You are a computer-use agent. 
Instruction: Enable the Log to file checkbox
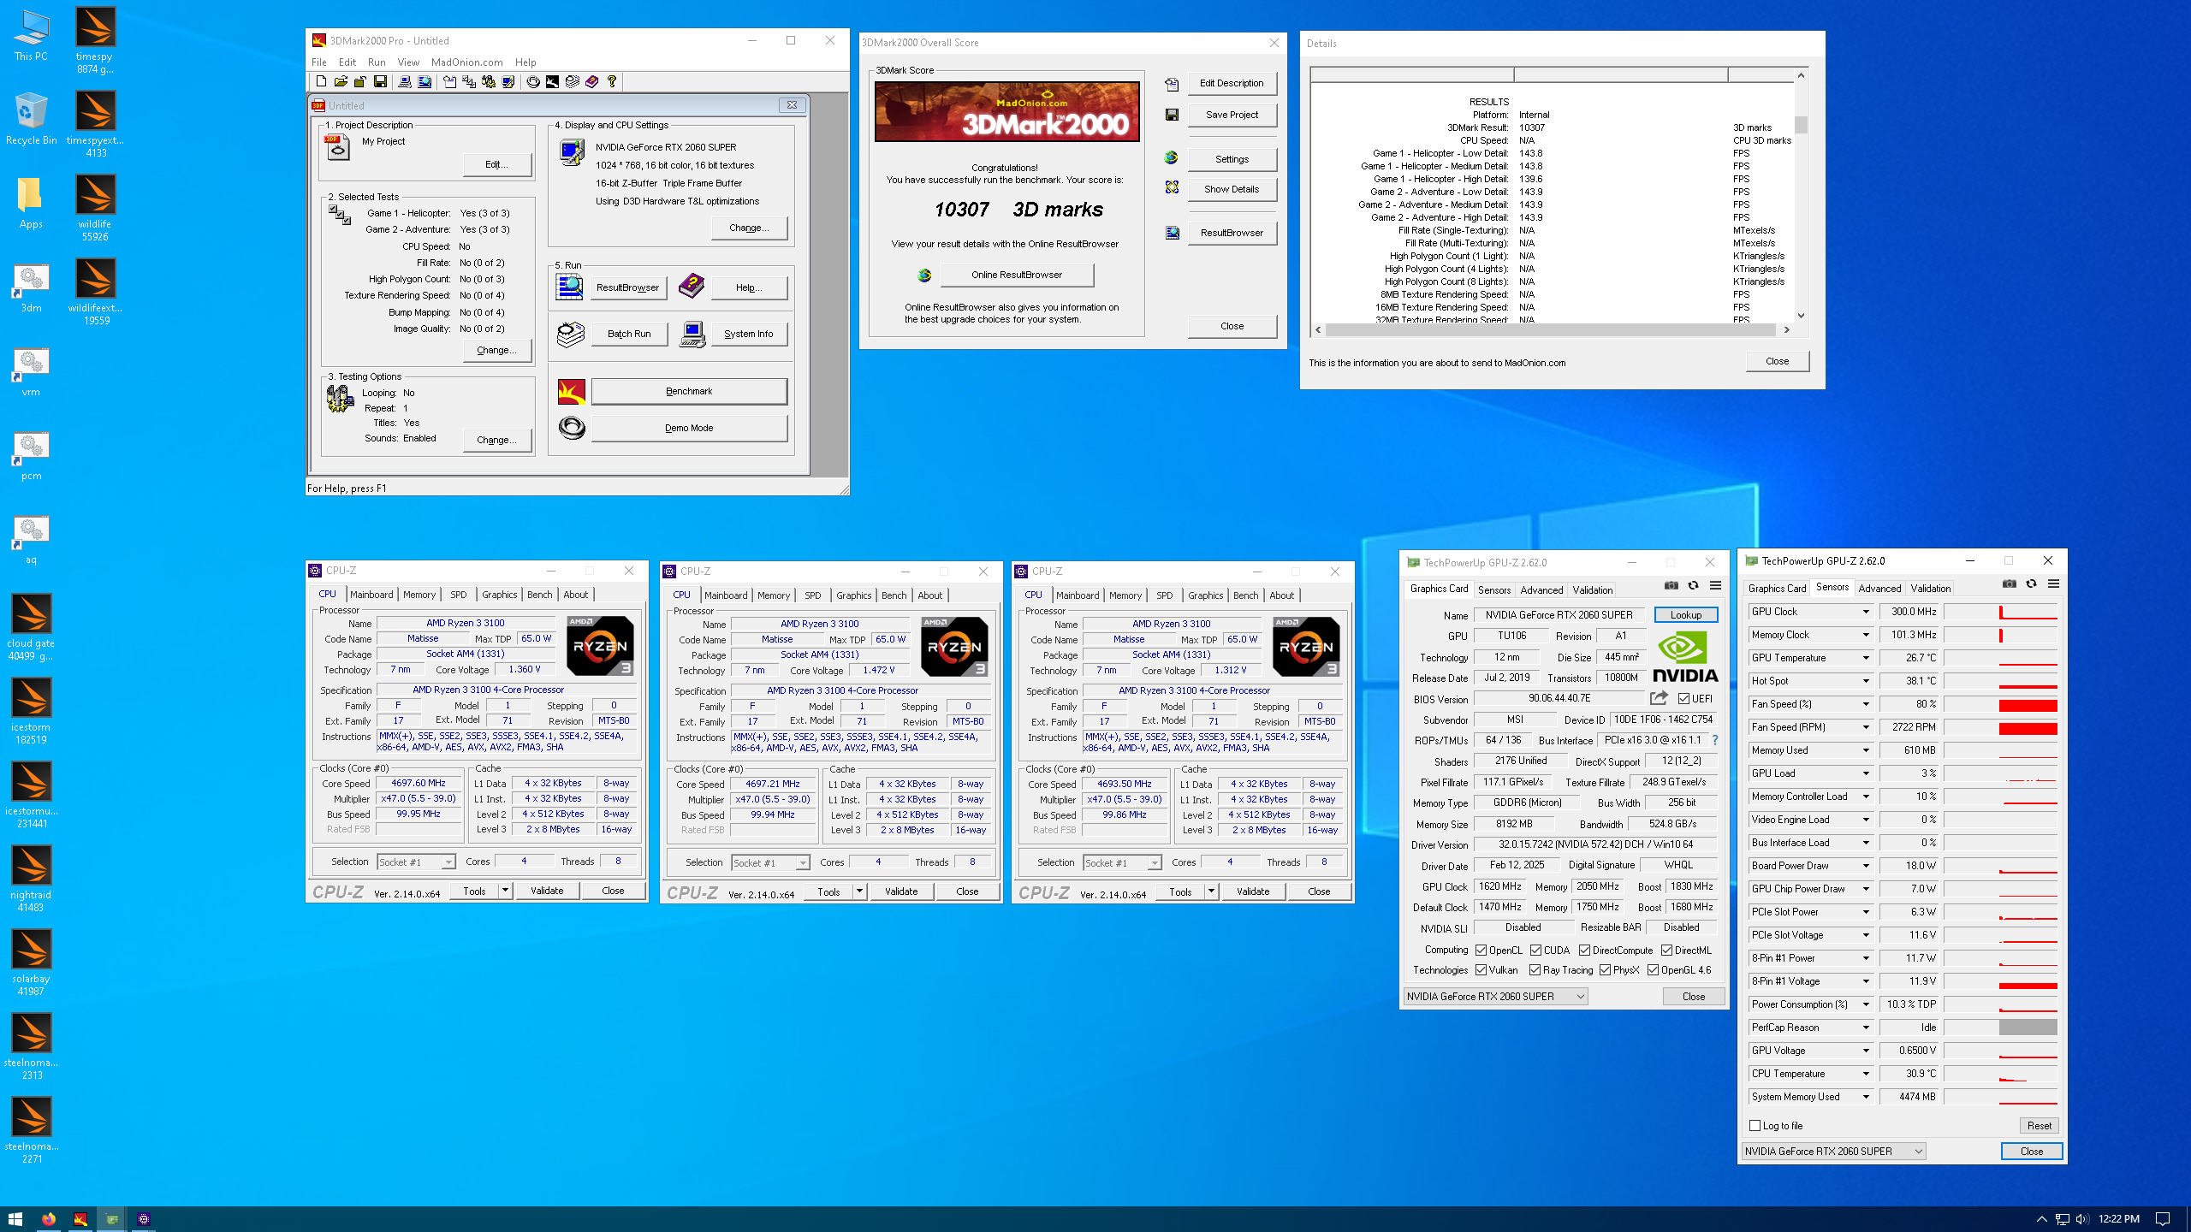(x=1755, y=1126)
